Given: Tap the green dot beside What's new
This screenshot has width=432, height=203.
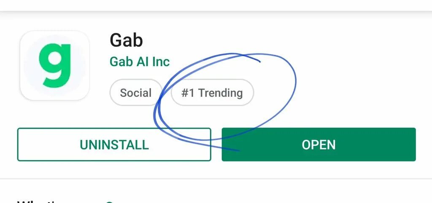Looking at the screenshot, I should click(110, 202).
